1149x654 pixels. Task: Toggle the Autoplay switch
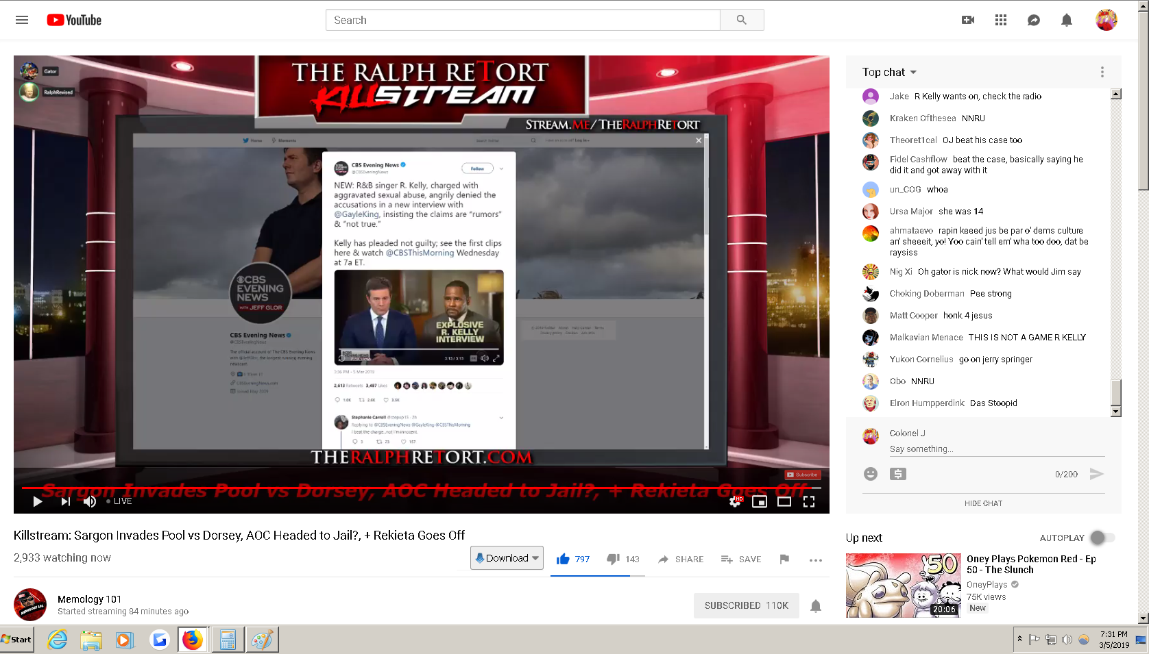(x=1102, y=538)
